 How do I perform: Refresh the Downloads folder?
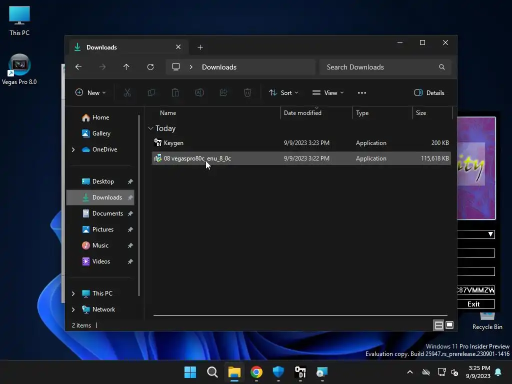tap(150, 67)
